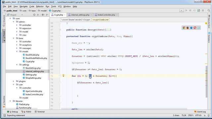Open the File menu

tap(4, 7)
